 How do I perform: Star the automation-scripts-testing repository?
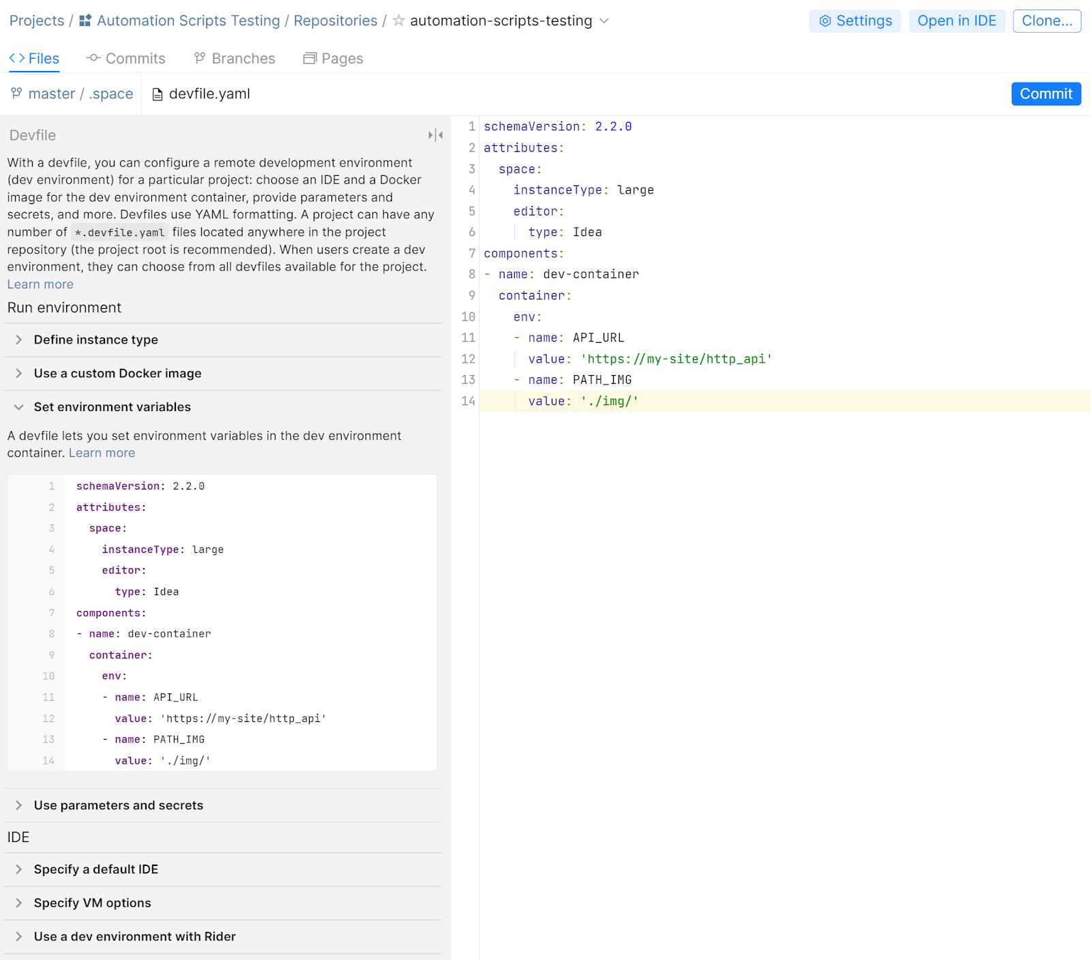[399, 20]
